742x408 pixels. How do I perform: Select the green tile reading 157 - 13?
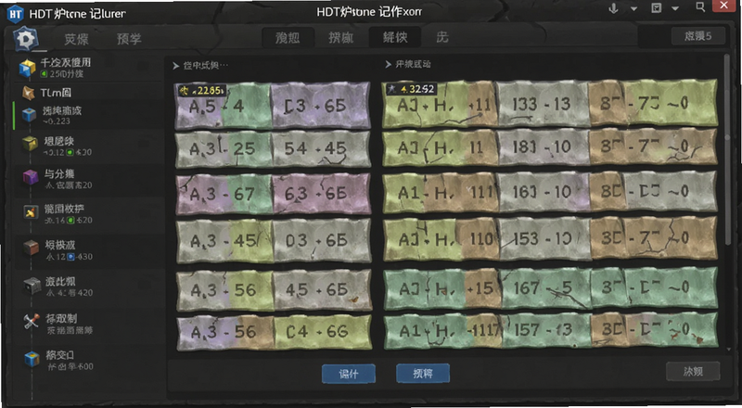(x=546, y=330)
